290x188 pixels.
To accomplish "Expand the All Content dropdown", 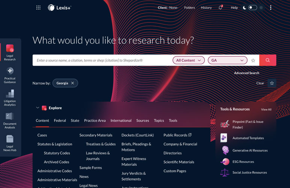I will click(x=189, y=60).
